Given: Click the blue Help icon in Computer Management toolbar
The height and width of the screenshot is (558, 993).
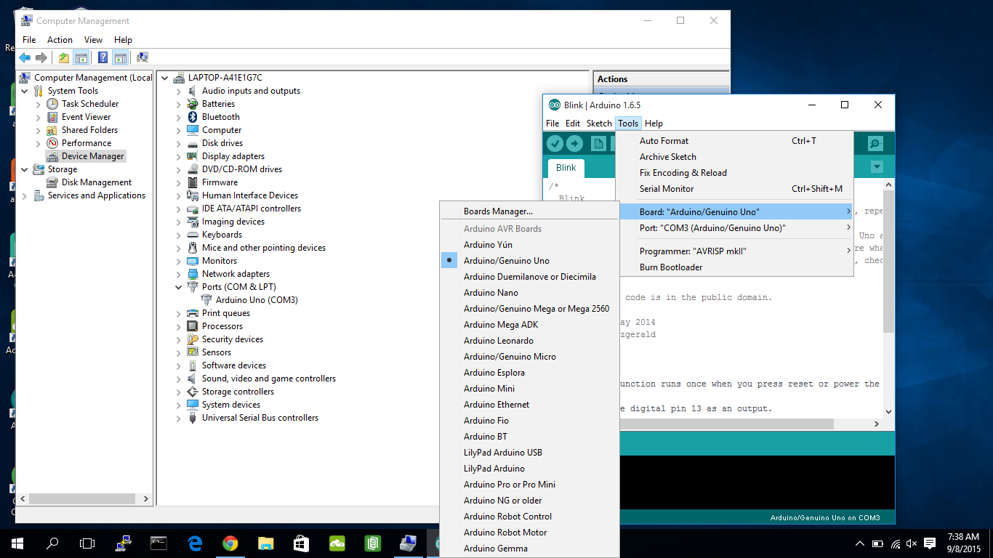Looking at the screenshot, I should [x=103, y=58].
